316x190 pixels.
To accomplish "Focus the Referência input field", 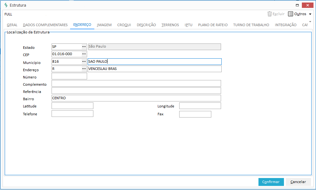I will [136, 91].
